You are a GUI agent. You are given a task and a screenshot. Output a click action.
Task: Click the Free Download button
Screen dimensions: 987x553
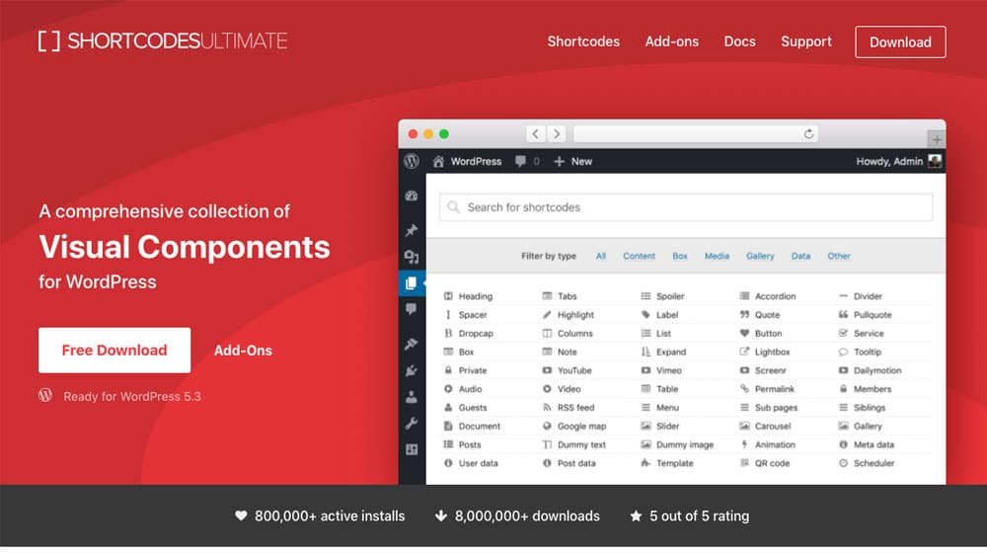click(x=114, y=351)
